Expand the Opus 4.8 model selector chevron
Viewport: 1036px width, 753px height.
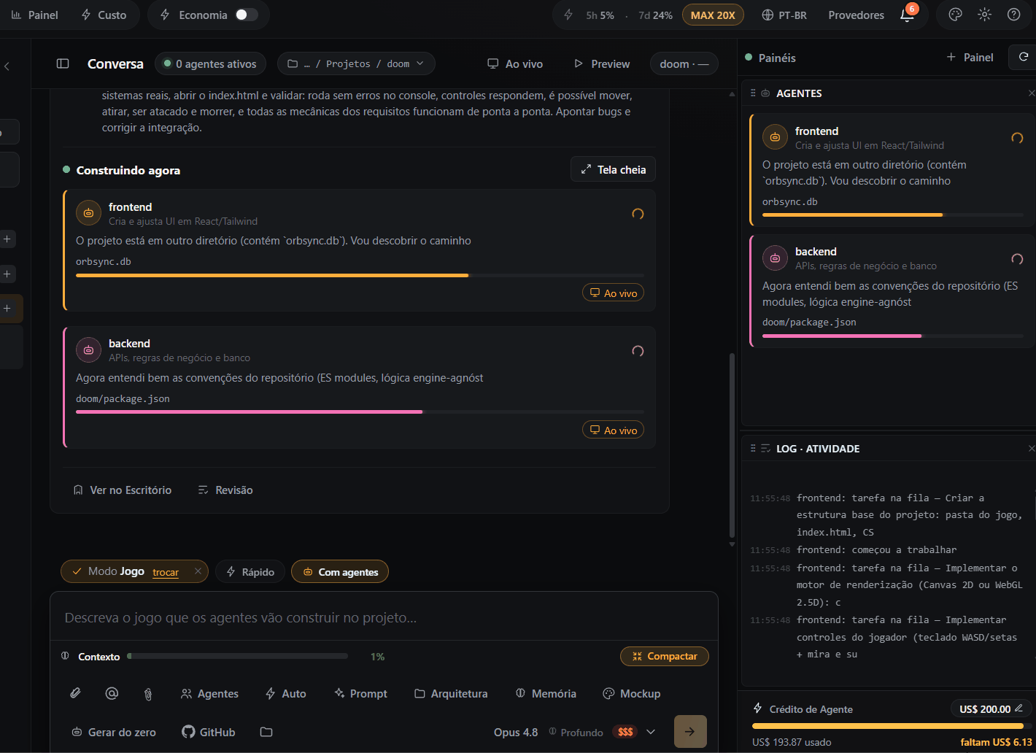tap(651, 732)
